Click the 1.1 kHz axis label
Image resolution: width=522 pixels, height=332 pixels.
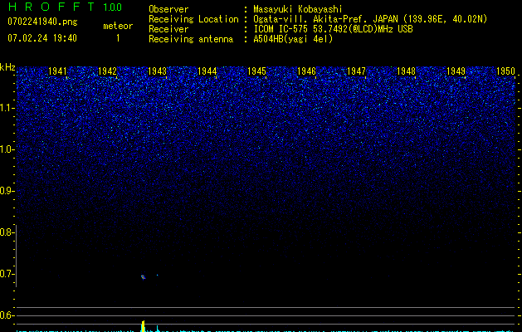click(x=7, y=108)
